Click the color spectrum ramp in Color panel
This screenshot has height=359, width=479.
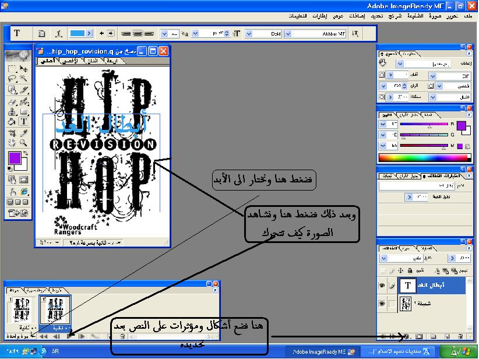point(425,158)
